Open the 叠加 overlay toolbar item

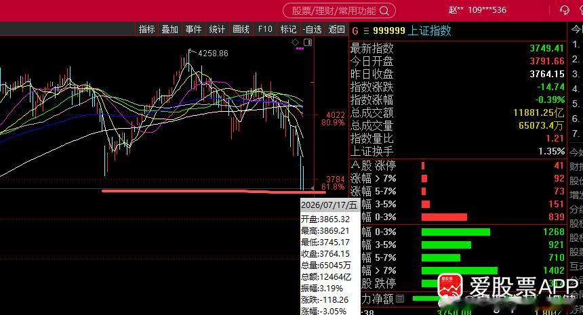(170, 29)
